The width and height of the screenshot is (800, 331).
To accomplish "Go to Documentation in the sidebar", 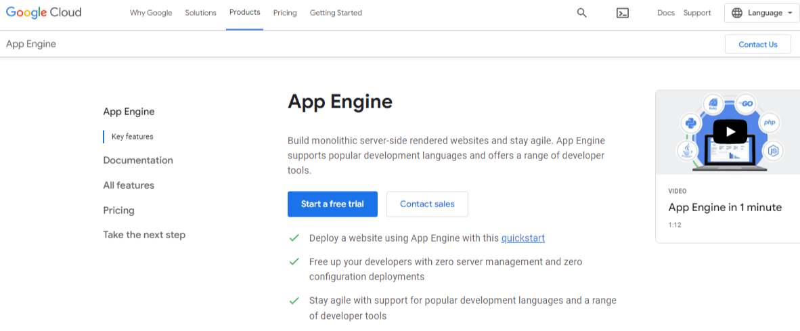I will click(x=138, y=160).
